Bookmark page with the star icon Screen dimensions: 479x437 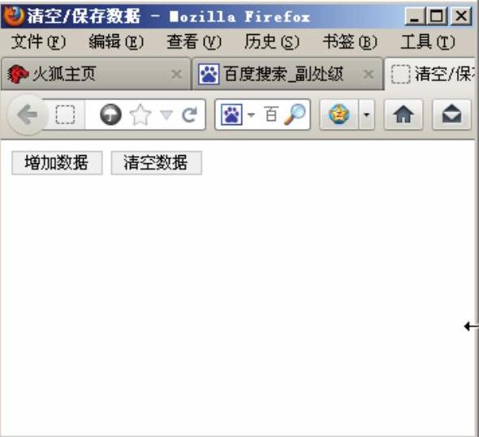coord(140,115)
